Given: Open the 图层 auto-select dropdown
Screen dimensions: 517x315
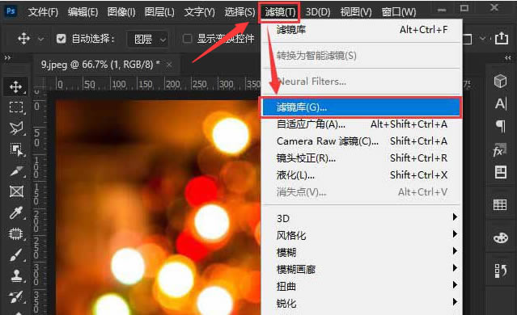Looking at the screenshot, I should tap(147, 39).
